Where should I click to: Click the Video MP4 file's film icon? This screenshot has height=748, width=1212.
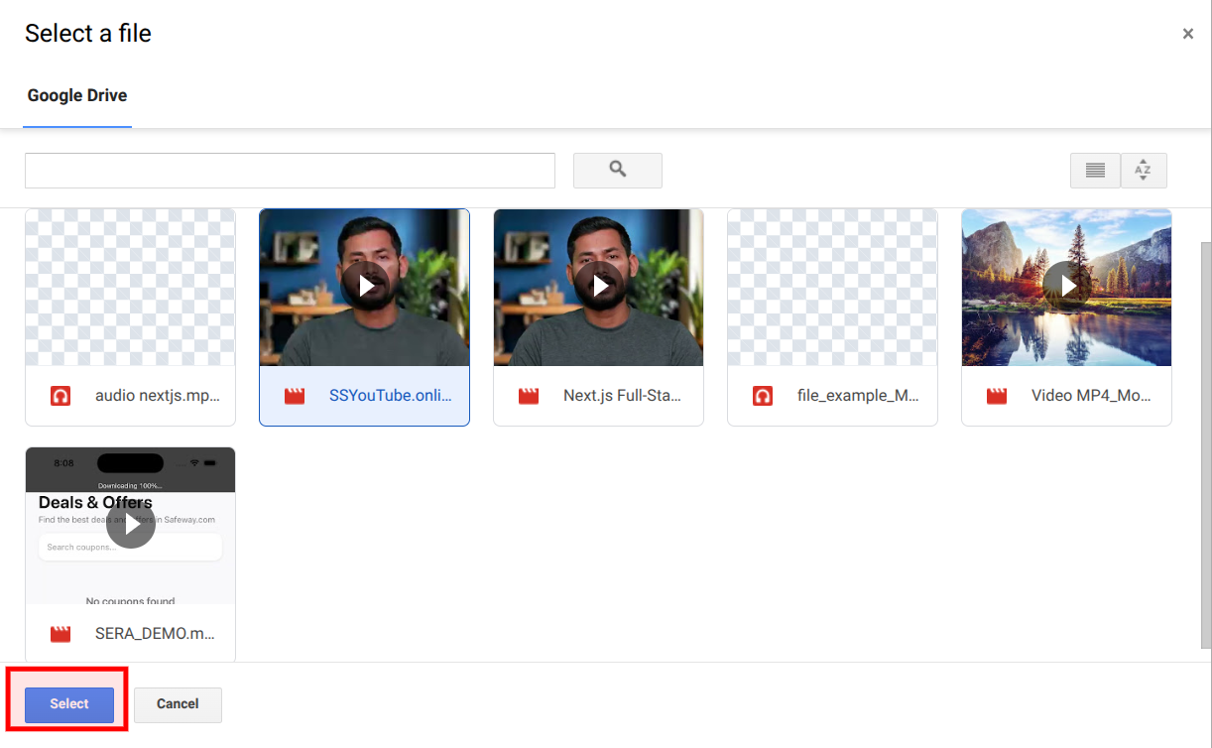[x=997, y=396]
